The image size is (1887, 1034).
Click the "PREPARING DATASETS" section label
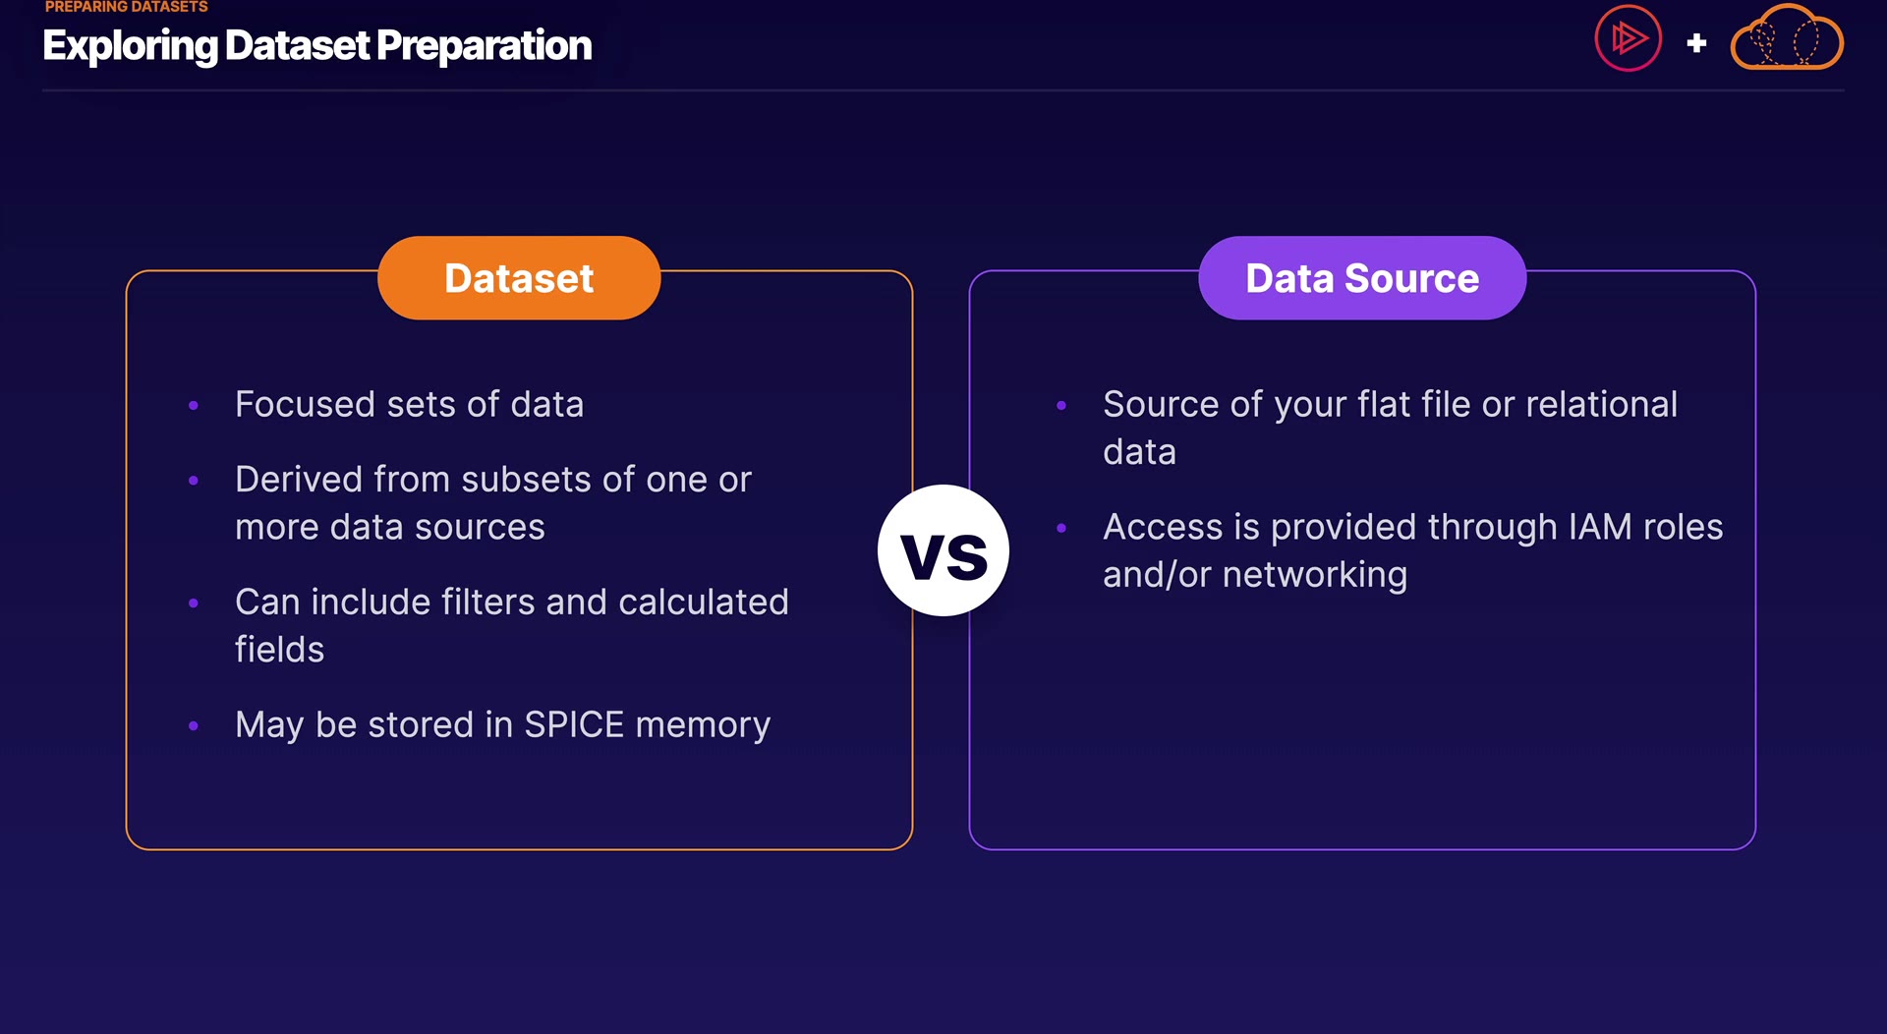pos(126,7)
